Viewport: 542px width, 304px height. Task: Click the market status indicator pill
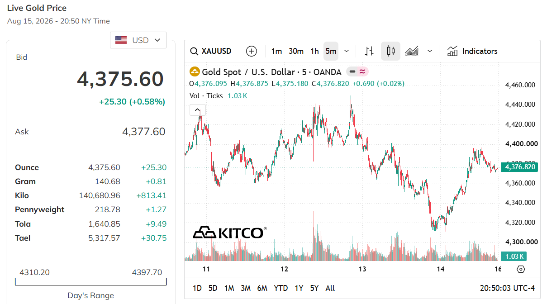pos(357,71)
